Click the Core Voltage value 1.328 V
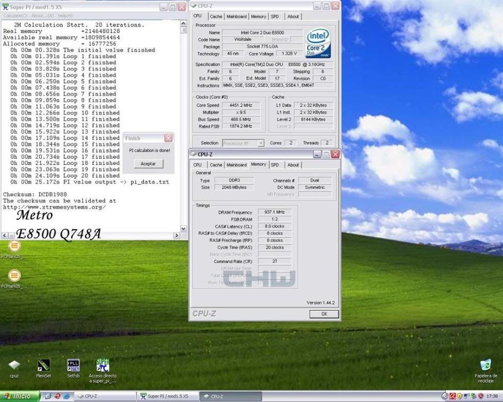Viewport: 503px width, 402px height. tap(289, 54)
